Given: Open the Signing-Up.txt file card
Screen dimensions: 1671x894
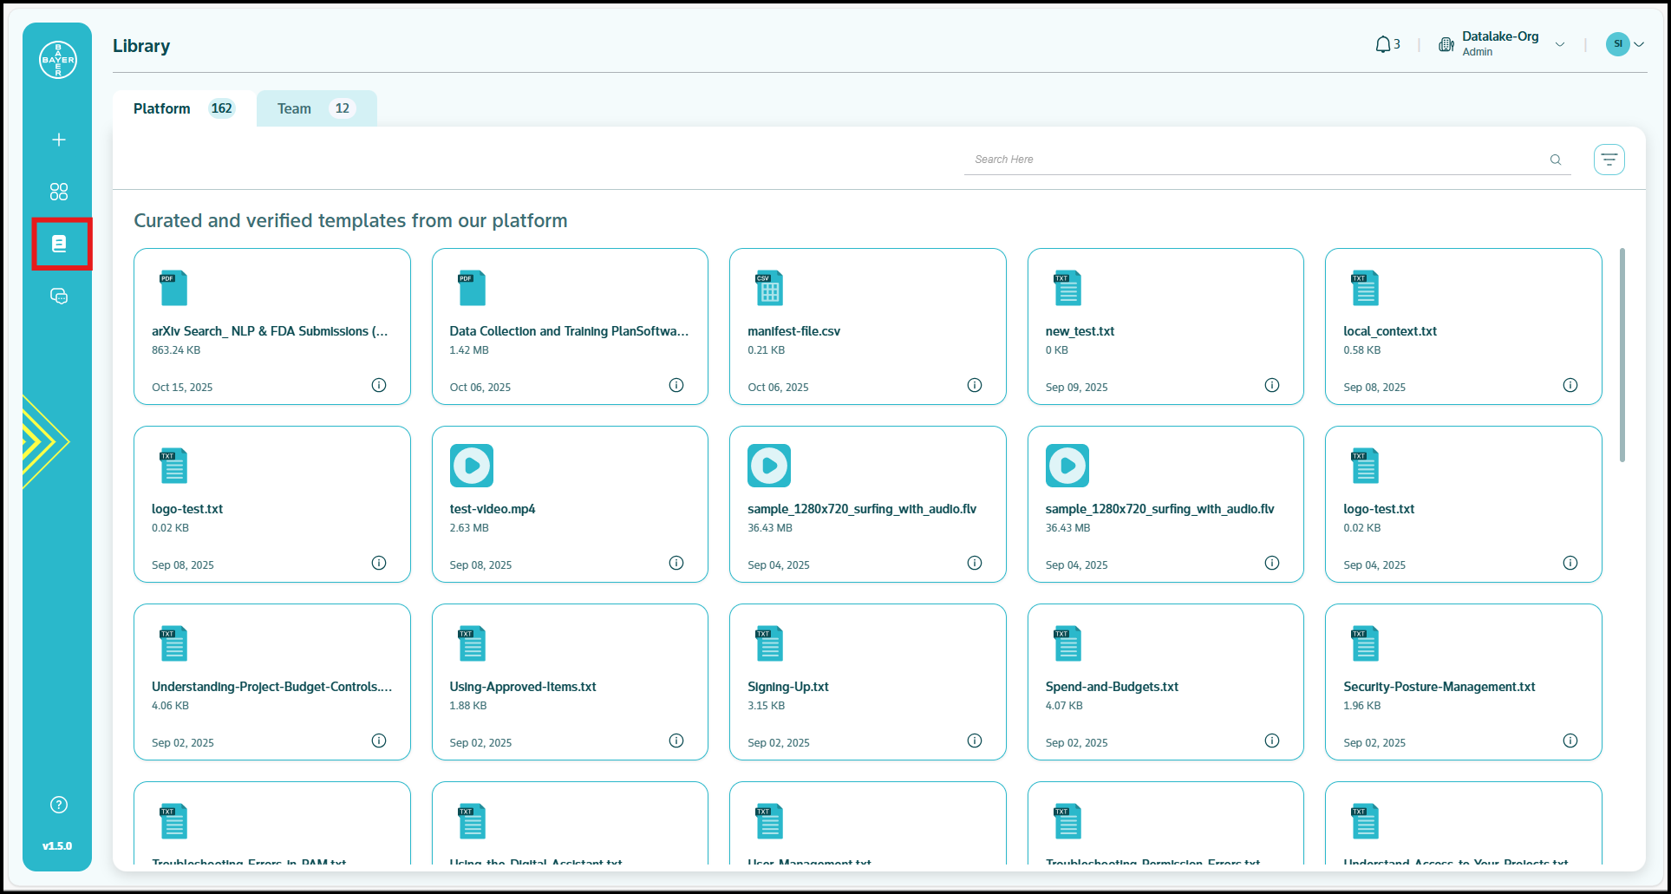Looking at the screenshot, I should click(867, 682).
